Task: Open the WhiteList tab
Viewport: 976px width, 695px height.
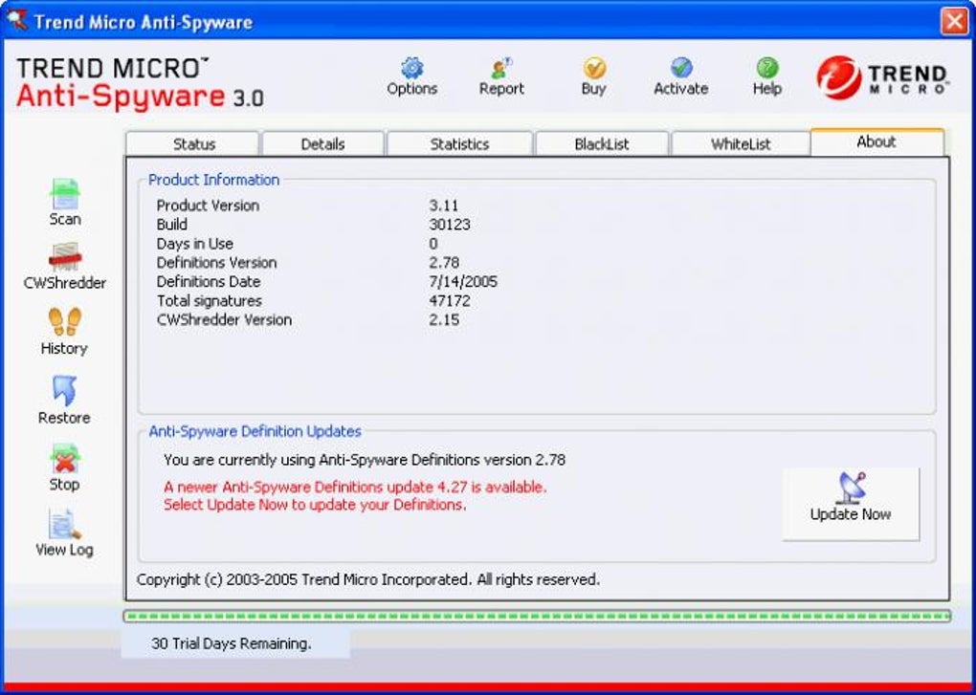Action: click(x=741, y=144)
